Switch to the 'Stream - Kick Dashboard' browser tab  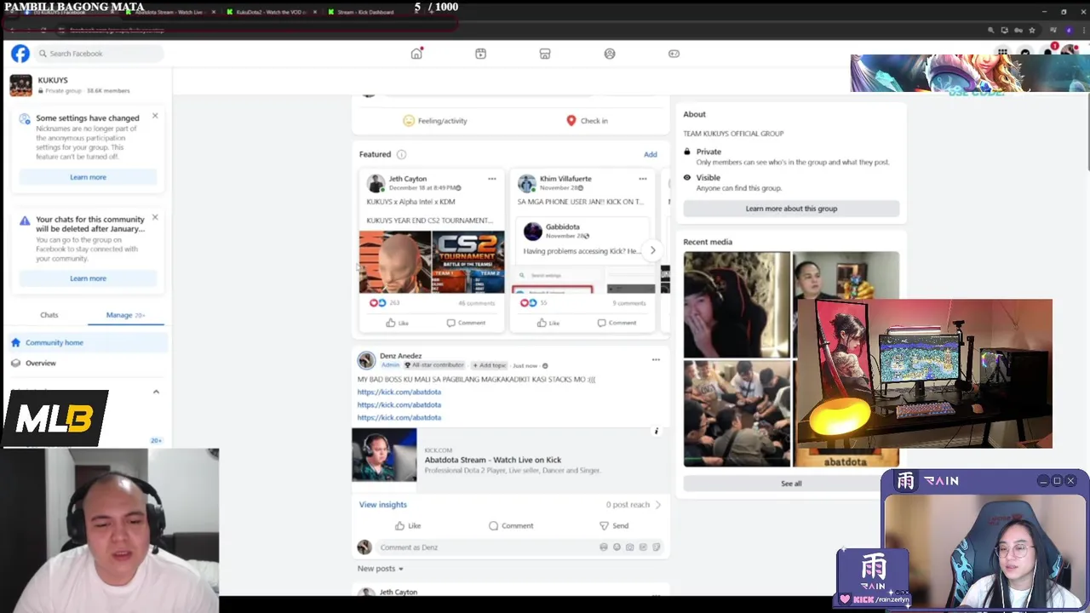[364, 12]
